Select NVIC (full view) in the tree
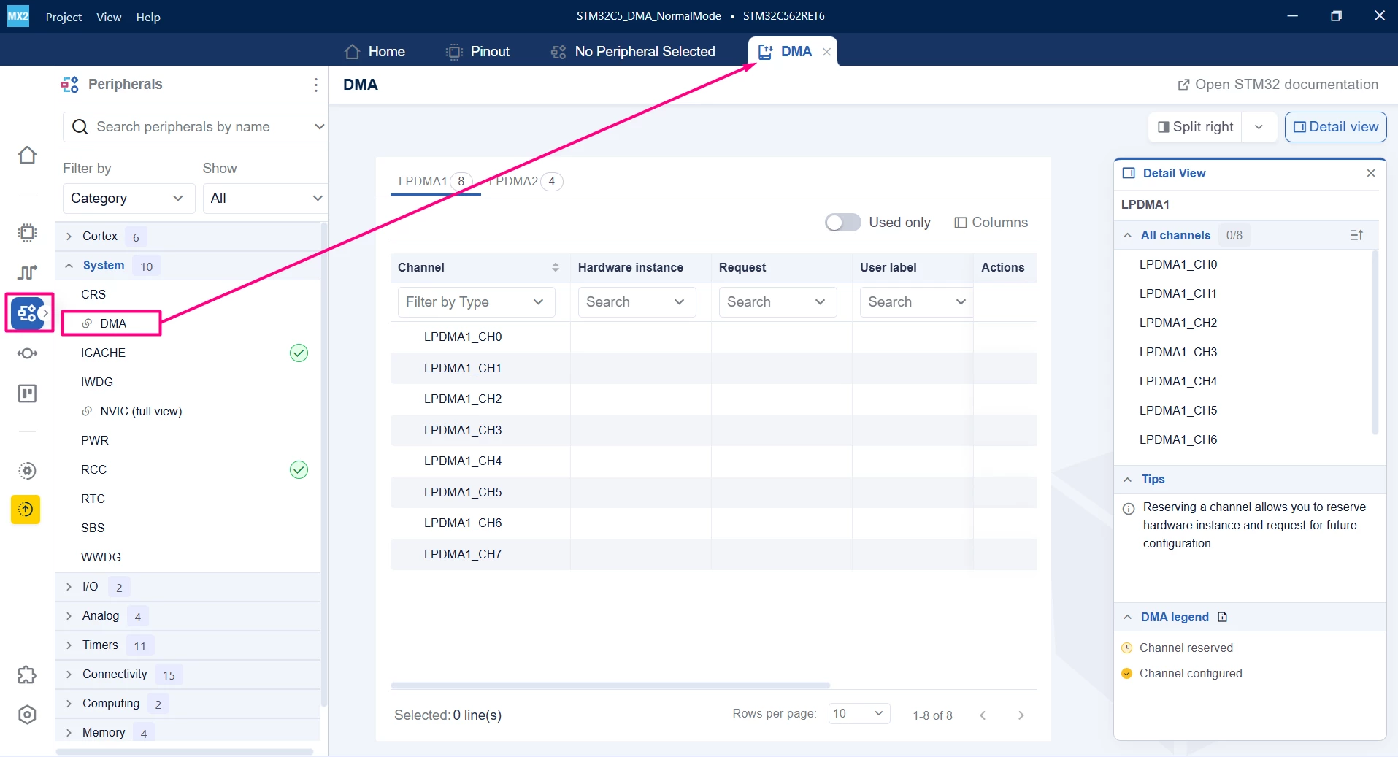Image resolution: width=1398 pixels, height=757 pixels. click(x=141, y=412)
